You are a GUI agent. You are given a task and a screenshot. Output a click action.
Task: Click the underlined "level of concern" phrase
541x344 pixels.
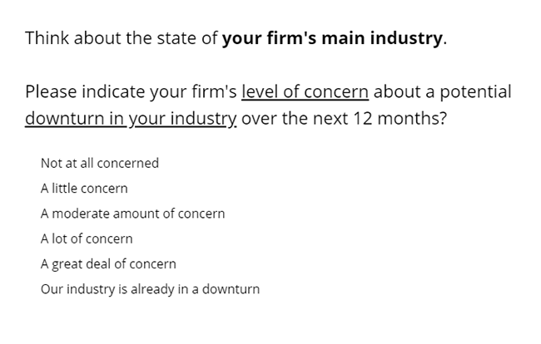click(305, 92)
